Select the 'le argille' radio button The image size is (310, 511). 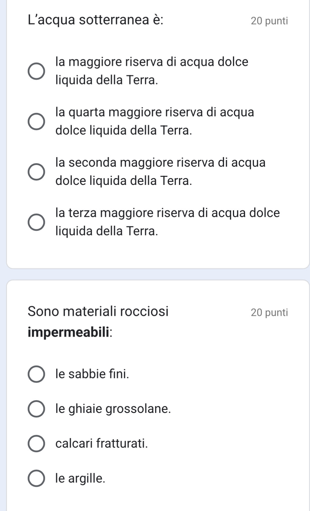coord(36,478)
